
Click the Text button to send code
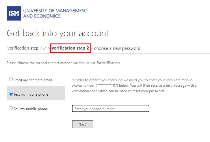[x=83, y=124]
